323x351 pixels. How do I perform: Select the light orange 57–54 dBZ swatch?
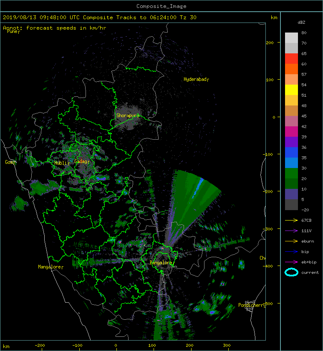click(x=291, y=80)
